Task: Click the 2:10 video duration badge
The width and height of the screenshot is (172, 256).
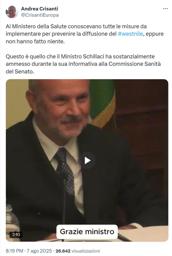Action: point(16,234)
